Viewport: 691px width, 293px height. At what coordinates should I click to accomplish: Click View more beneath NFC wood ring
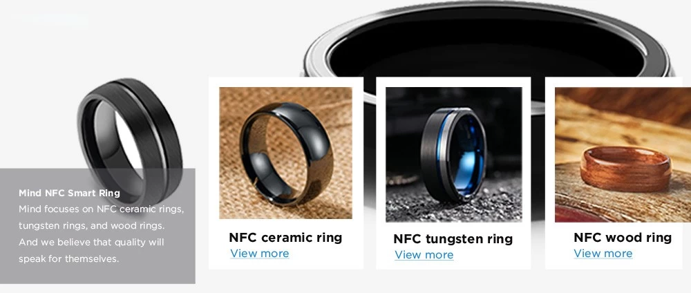coord(603,254)
